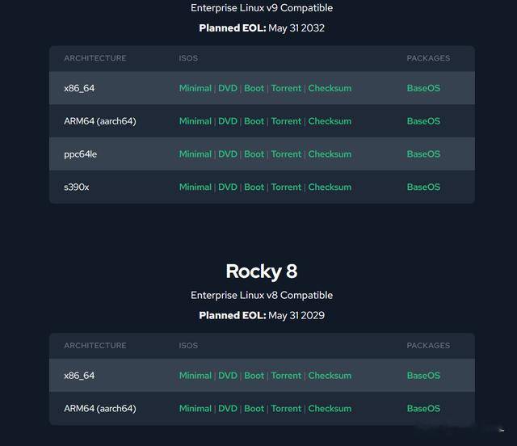
Task: Download the Minimal ISO for Rocky 9 s390x
Action: pos(195,187)
